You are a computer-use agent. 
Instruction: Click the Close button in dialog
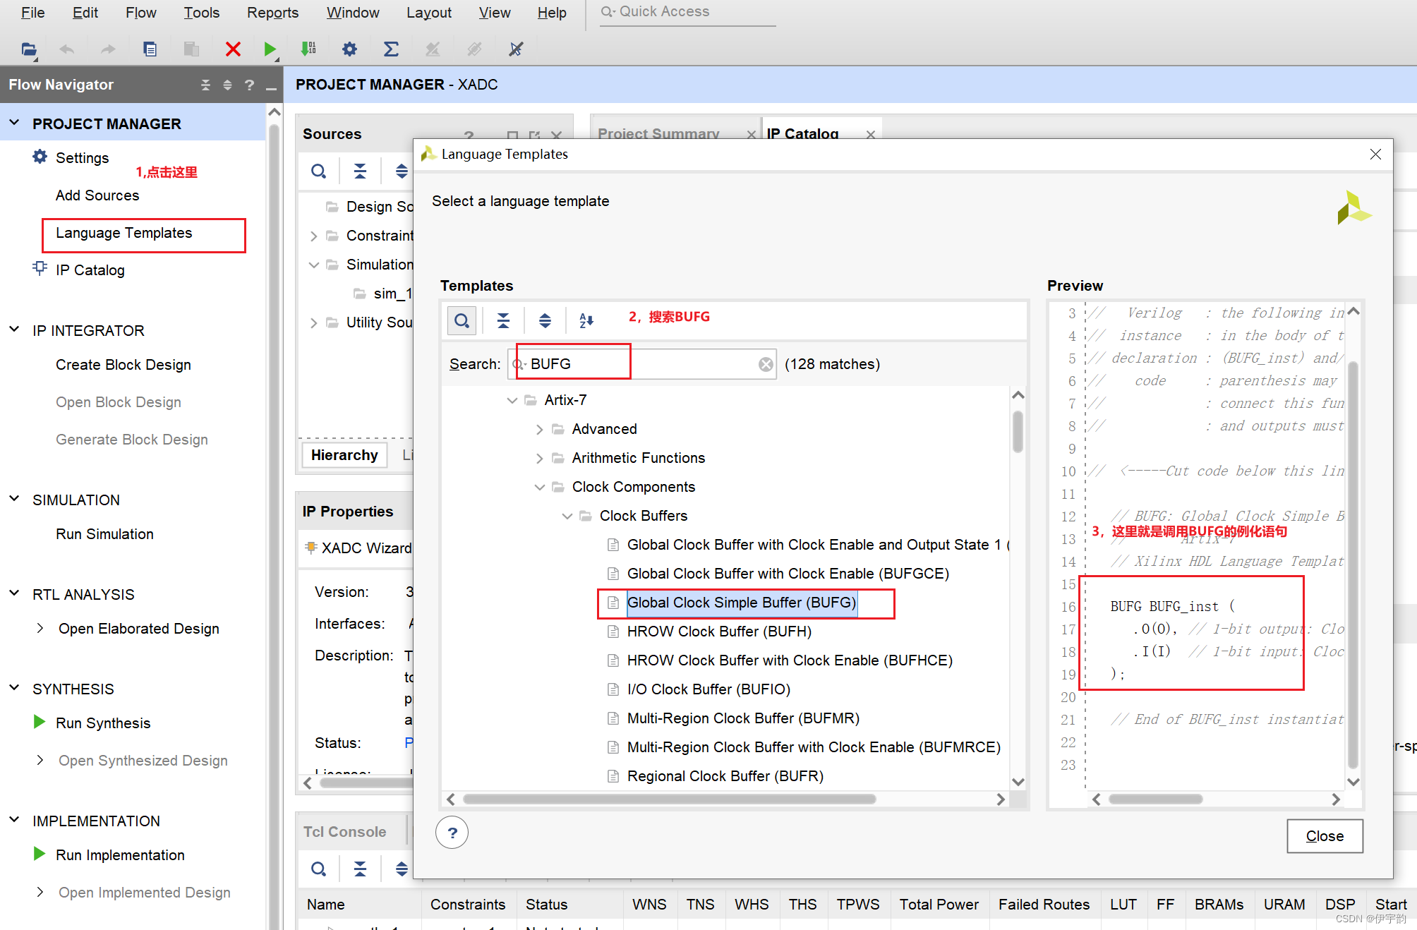click(1325, 836)
